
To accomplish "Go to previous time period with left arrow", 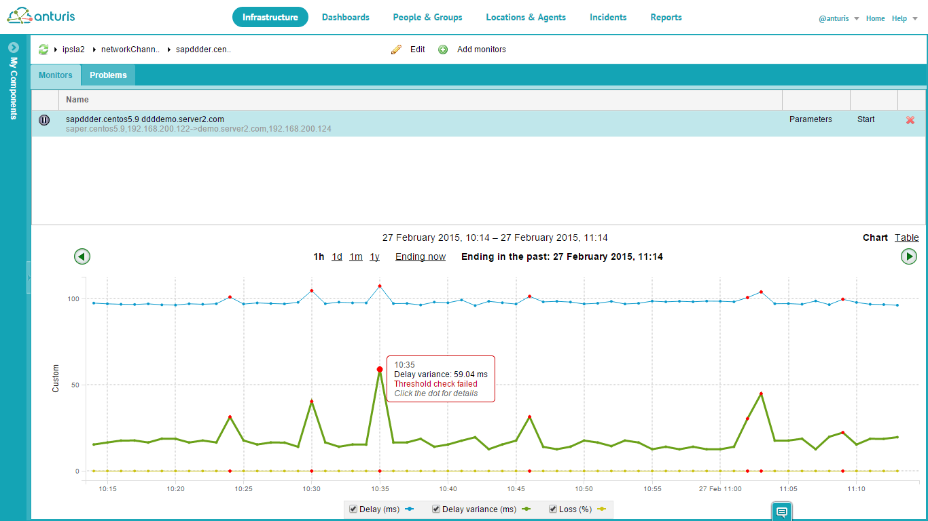I will pos(82,256).
